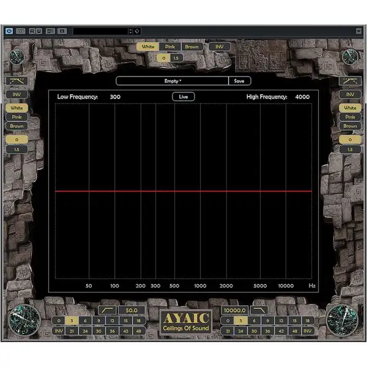Click the red response line on graph
Screen dimensions: 367x367
tap(183, 191)
